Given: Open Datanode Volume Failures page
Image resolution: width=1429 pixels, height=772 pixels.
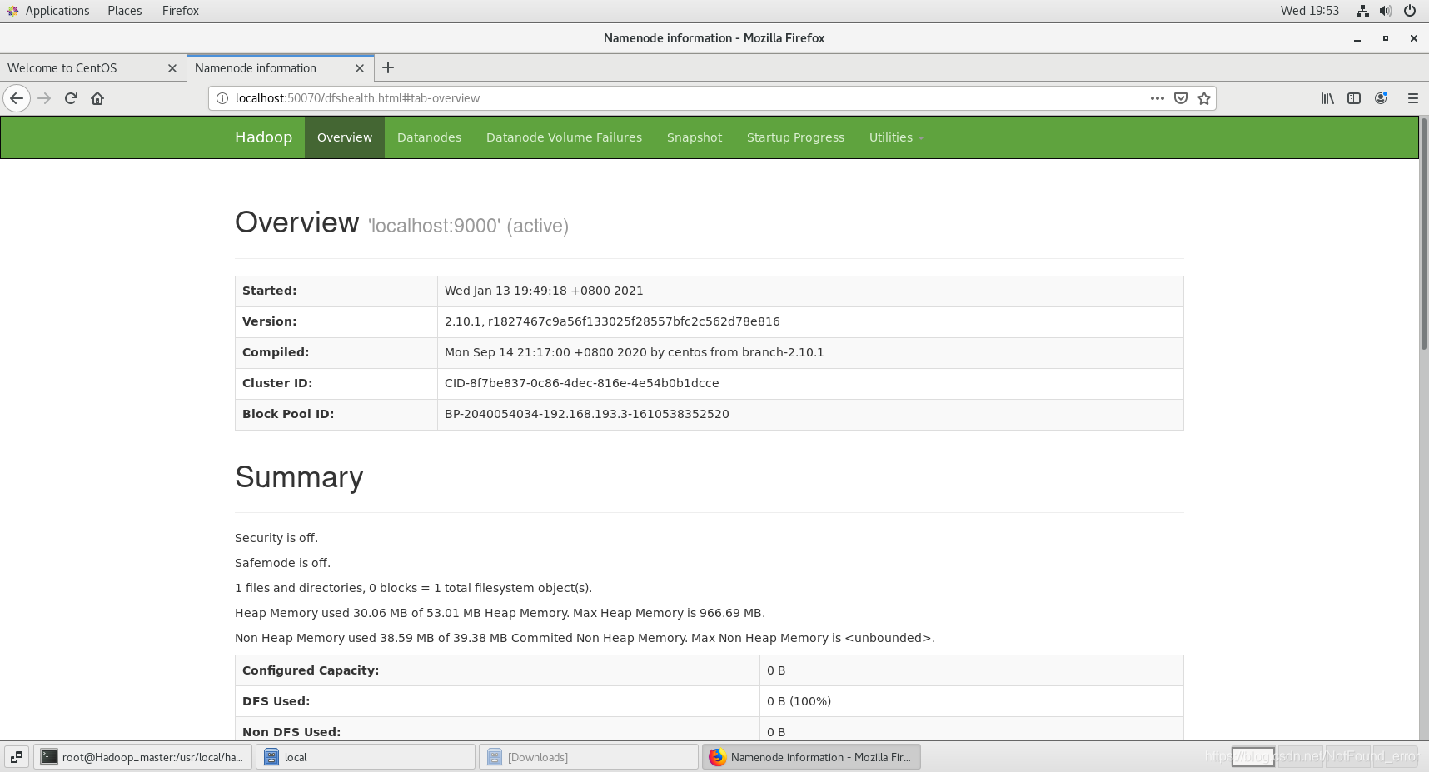Looking at the screenshot, I should 564,137.
